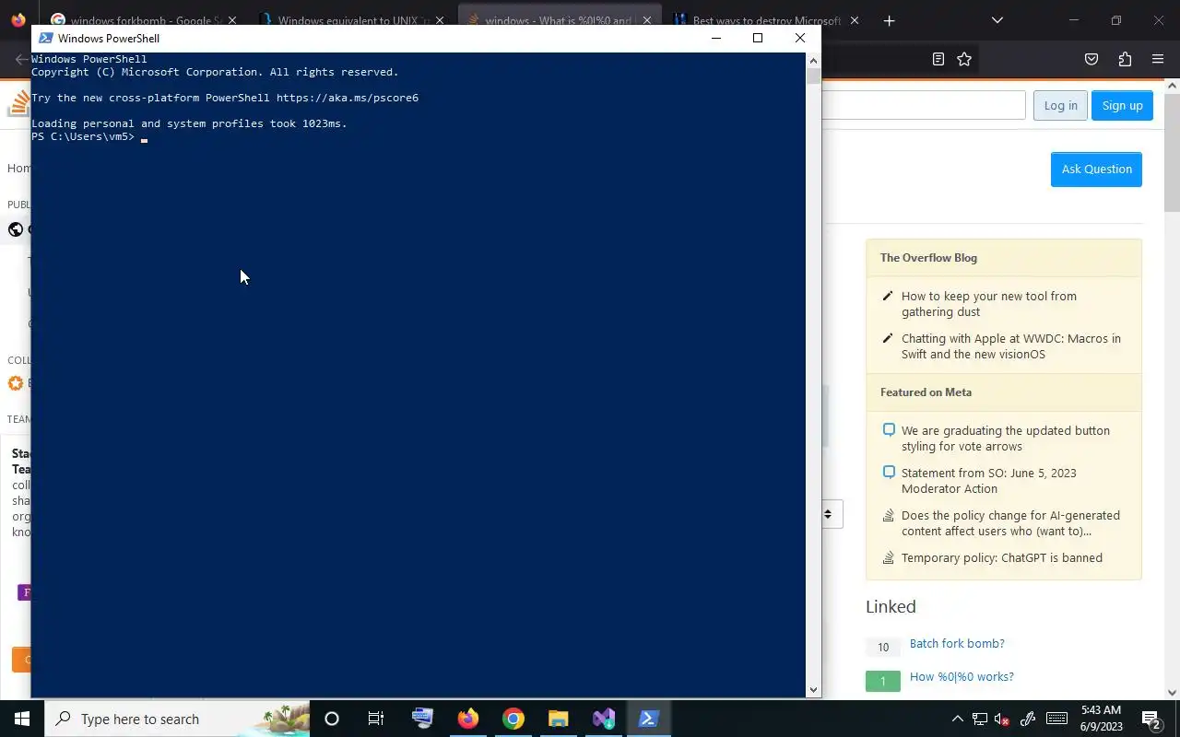
Task: Close the 'windows - What is %0|%0' tab
Action: click(x=647, y=20)
